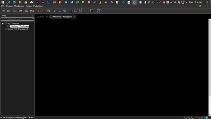The height and width of the screenshot is (119, 211).
Task: Click the ENG language indicator
Action: [x=191, y=2]
